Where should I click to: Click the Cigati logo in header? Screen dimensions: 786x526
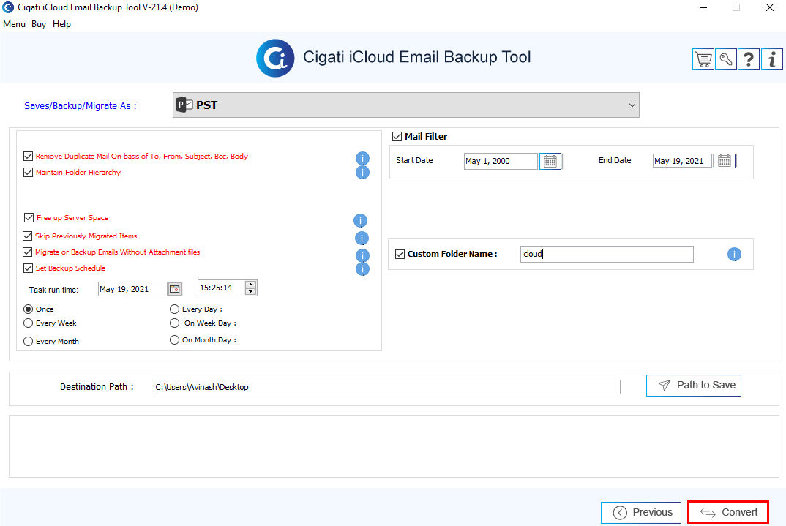pos(275,58)
